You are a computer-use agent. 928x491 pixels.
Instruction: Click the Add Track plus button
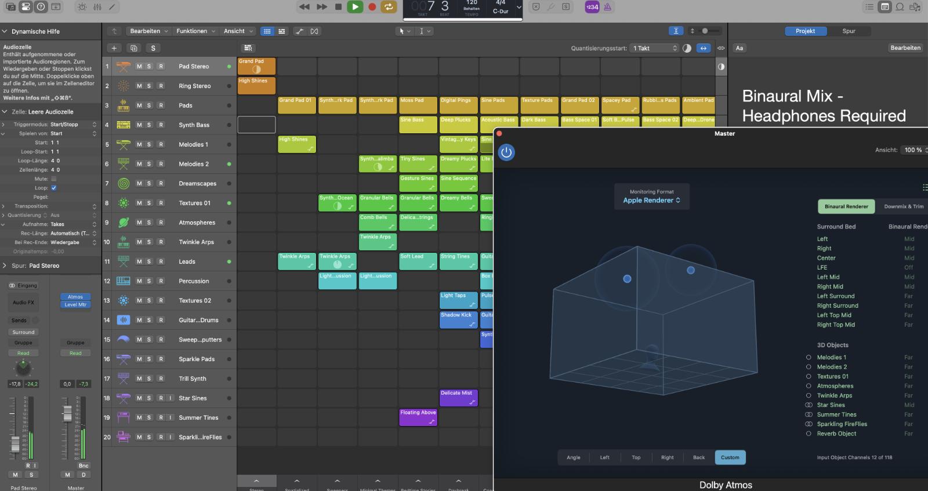(114, 48)
